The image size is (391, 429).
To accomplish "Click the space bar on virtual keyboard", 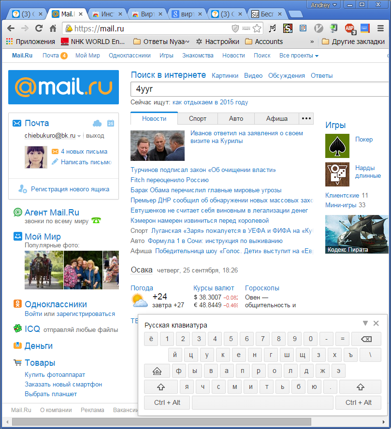I will coord(262,402).
